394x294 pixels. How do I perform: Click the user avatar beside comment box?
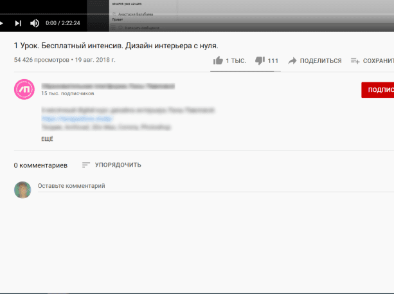click(x=22, y=190)
